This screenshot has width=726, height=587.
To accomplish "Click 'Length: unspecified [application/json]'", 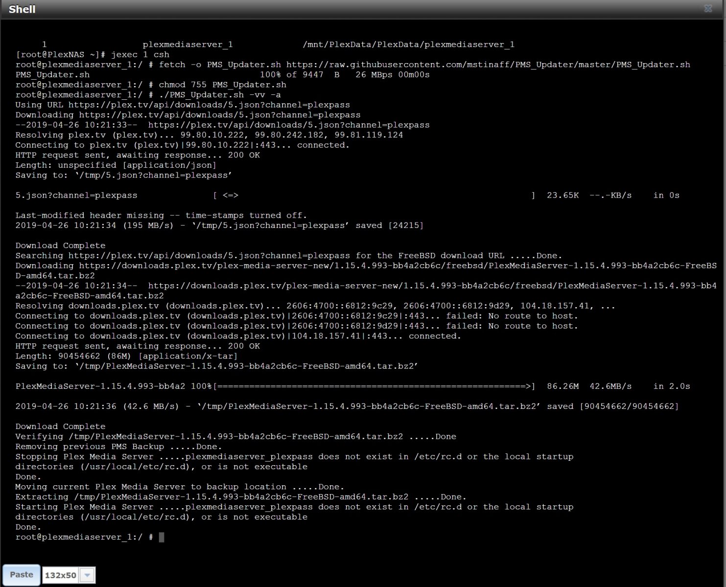I will pyautogui.click(x=116, y=165).
